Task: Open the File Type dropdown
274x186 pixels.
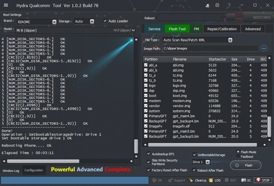Action: pyautogui.click(x=197, y=40)
